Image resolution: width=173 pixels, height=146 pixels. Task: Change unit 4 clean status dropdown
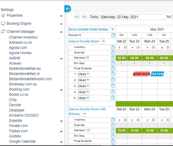click(83, 92)
